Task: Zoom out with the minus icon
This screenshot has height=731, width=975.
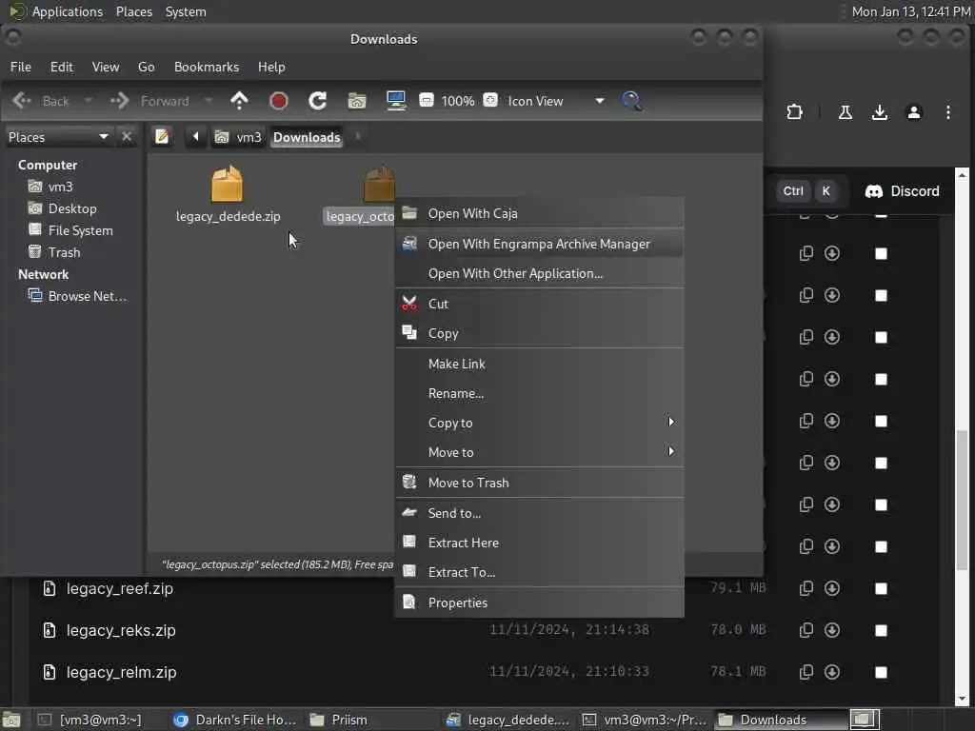Action: [x=427, y=100]
